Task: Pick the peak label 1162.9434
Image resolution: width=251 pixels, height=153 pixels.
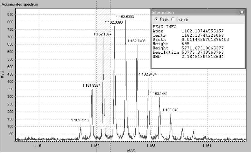Action: [x=148, y=74]
